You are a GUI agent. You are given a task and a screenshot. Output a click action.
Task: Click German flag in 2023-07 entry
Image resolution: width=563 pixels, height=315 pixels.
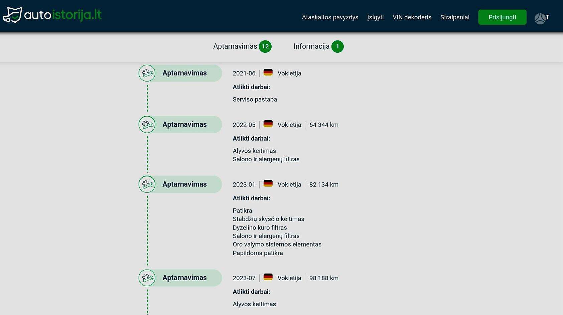coord(268,277)
